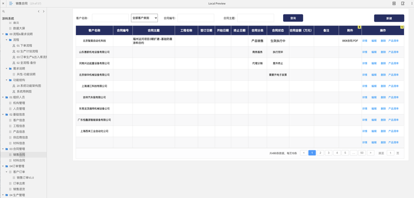This screenshot has height=198, width=414.
Task: Click the share/export page icon in top bar
Action: point(403,4)
